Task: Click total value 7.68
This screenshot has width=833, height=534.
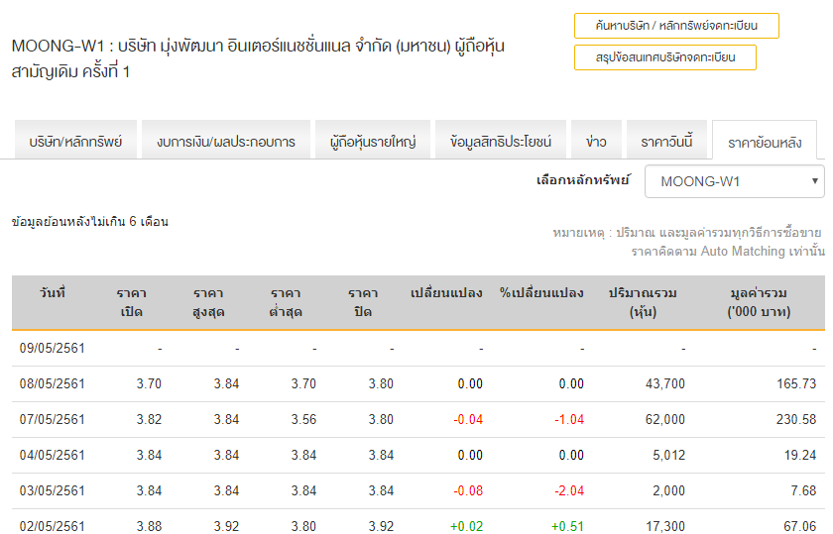Action: 803,490
